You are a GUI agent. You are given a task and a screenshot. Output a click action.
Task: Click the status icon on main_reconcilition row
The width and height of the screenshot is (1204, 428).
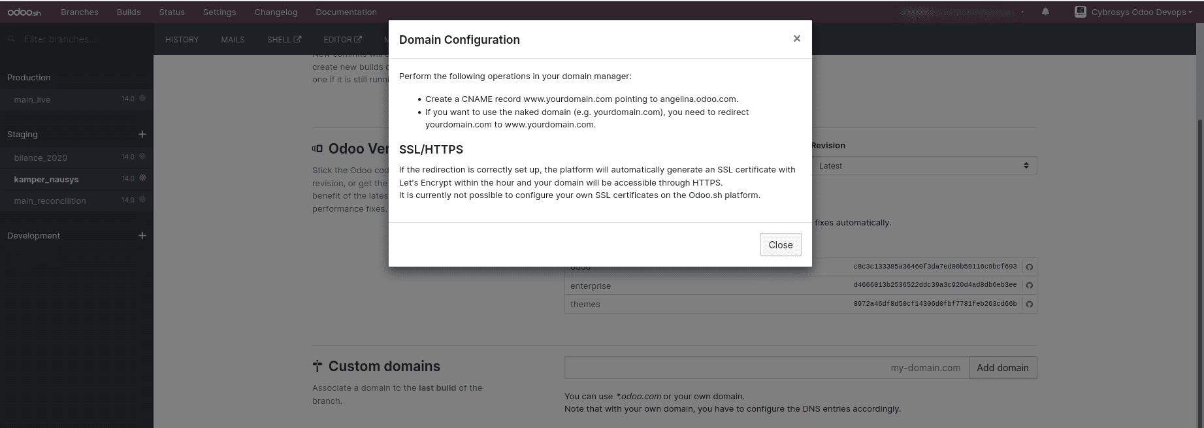pyautogui.click(x=142, y=200)
